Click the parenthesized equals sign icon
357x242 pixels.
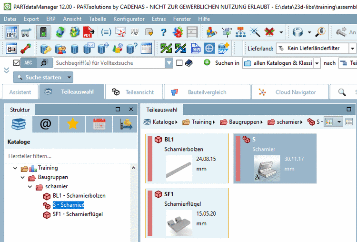click(106, 32)
